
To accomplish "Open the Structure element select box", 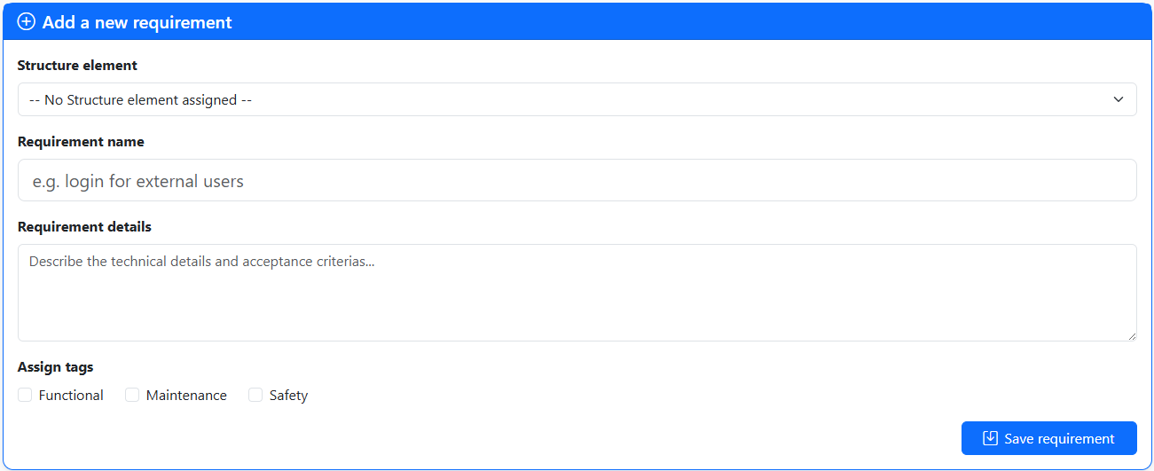I will point(577,99).
